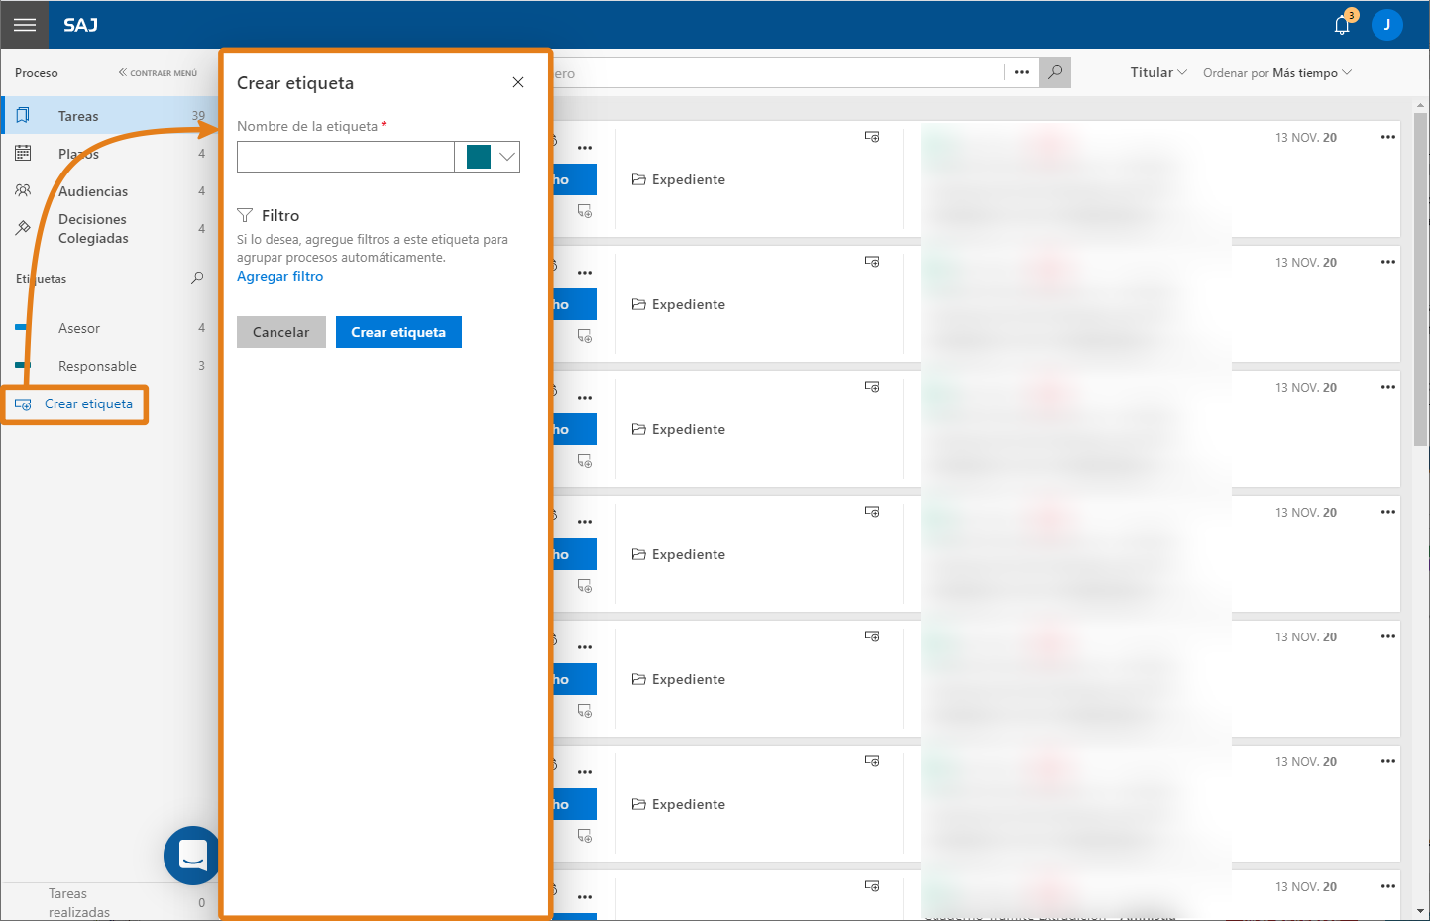Click add-label icon atop first task card
The image size is (1430, 921).
click(x=872, y=137)
